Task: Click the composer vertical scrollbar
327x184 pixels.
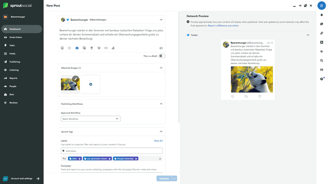Action: click(x=179, y=67)
